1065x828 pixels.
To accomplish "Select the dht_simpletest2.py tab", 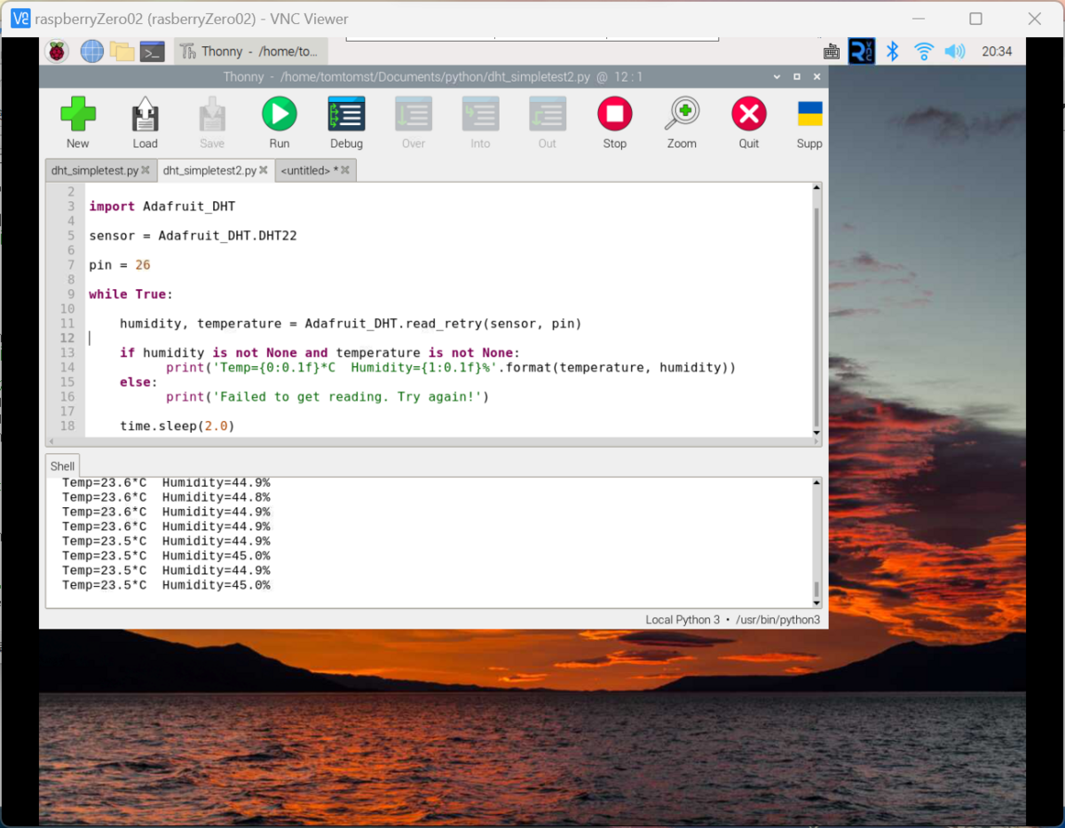I will pyautogui.click(x=209, y=170).
